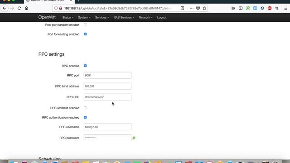Click the blue page extension icon
The image size is (290, 163).
pos(255,8)
